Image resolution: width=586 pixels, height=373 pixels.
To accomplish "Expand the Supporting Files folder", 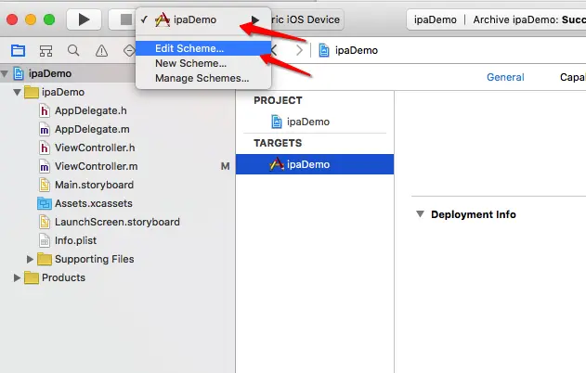I will pos(30,259).
